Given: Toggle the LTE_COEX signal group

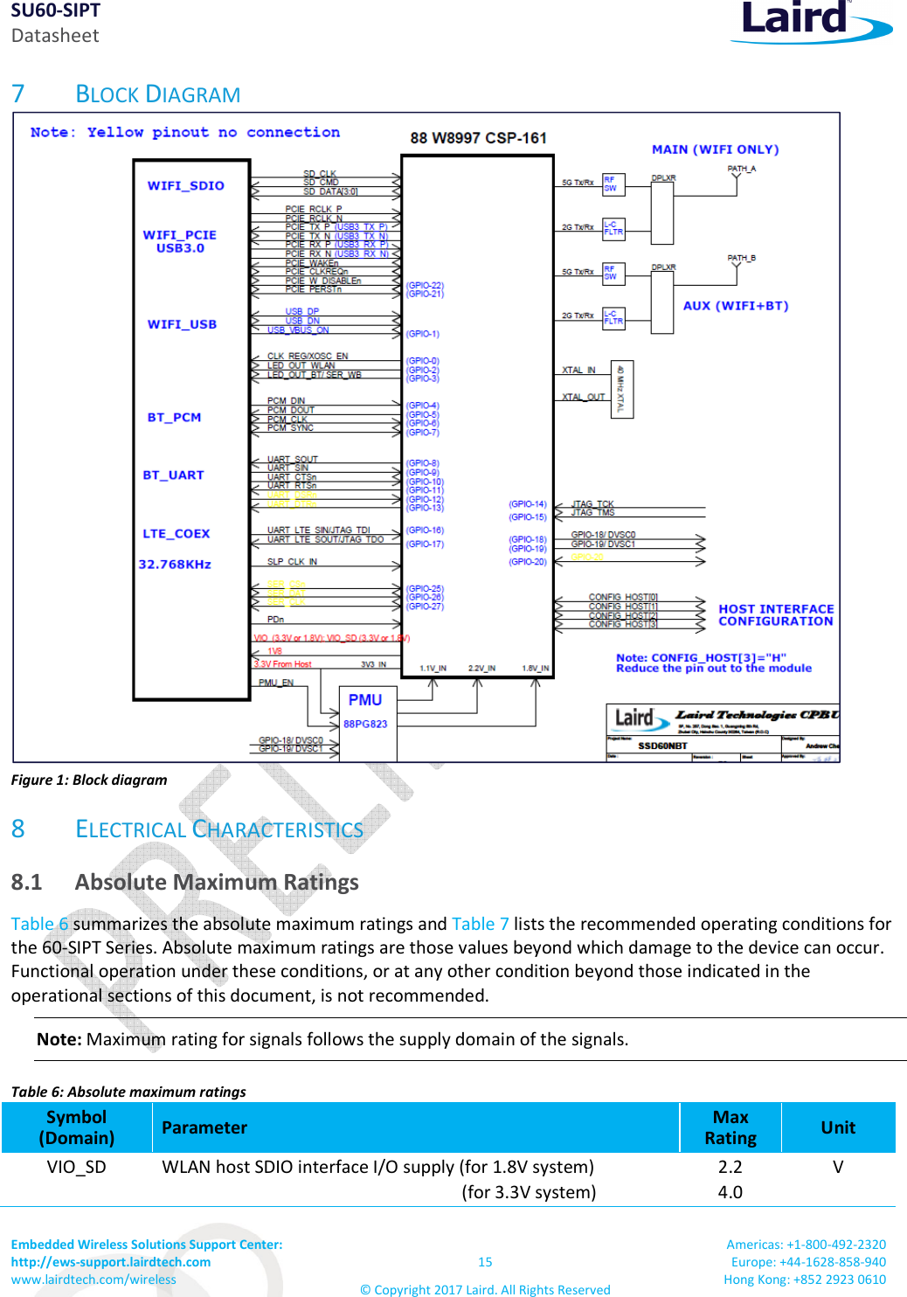Looking at the screenshot, I should (177, 532).
